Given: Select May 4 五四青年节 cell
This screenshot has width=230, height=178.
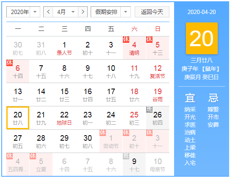Looking at the screenshot, I should (x=18, y=164).
